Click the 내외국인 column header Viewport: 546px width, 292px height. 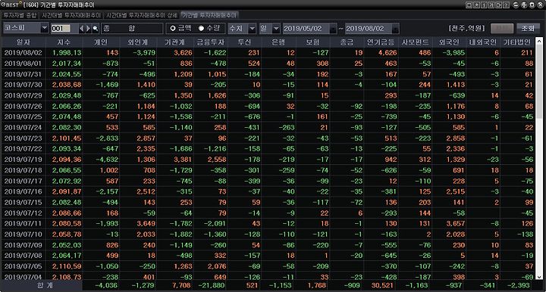click(483, 42)
